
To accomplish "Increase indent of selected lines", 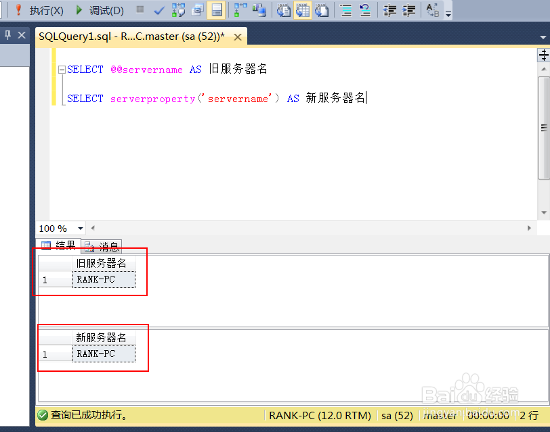I will (x=408, y=10).
